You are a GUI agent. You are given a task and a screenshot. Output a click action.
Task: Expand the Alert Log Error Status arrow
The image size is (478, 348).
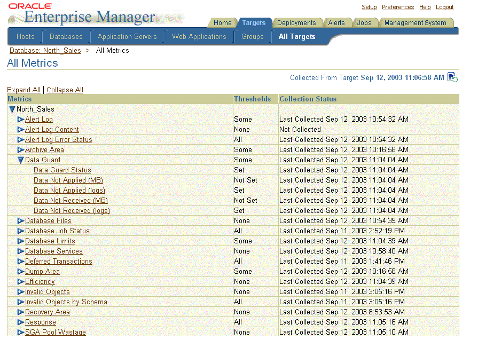tap(21, 139)
